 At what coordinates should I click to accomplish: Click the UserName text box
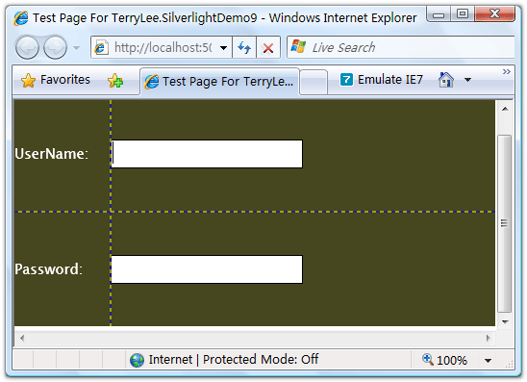pyautogui.click(x=207, y=154)
